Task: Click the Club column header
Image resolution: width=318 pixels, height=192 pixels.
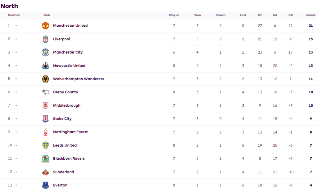Action: [x=47, y=15]
